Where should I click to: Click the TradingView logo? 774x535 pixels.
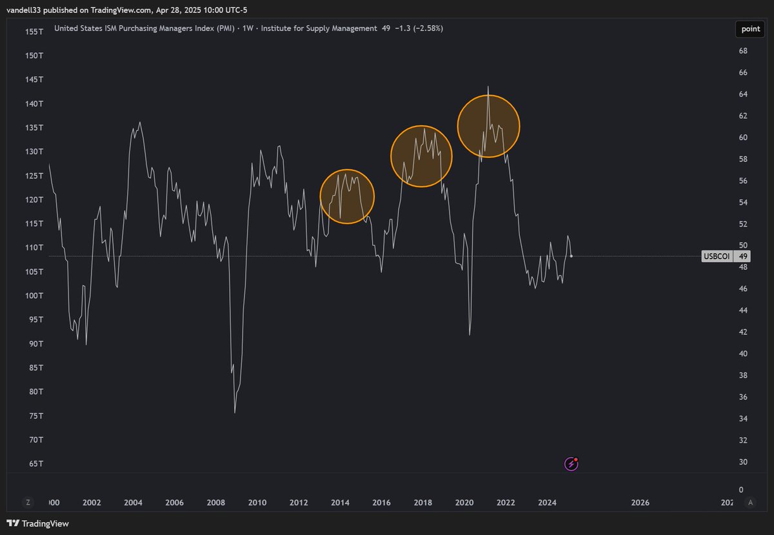coord(37,523)
